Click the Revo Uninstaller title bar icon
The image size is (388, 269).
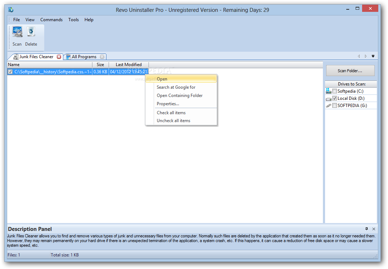[x=11, y=10]
